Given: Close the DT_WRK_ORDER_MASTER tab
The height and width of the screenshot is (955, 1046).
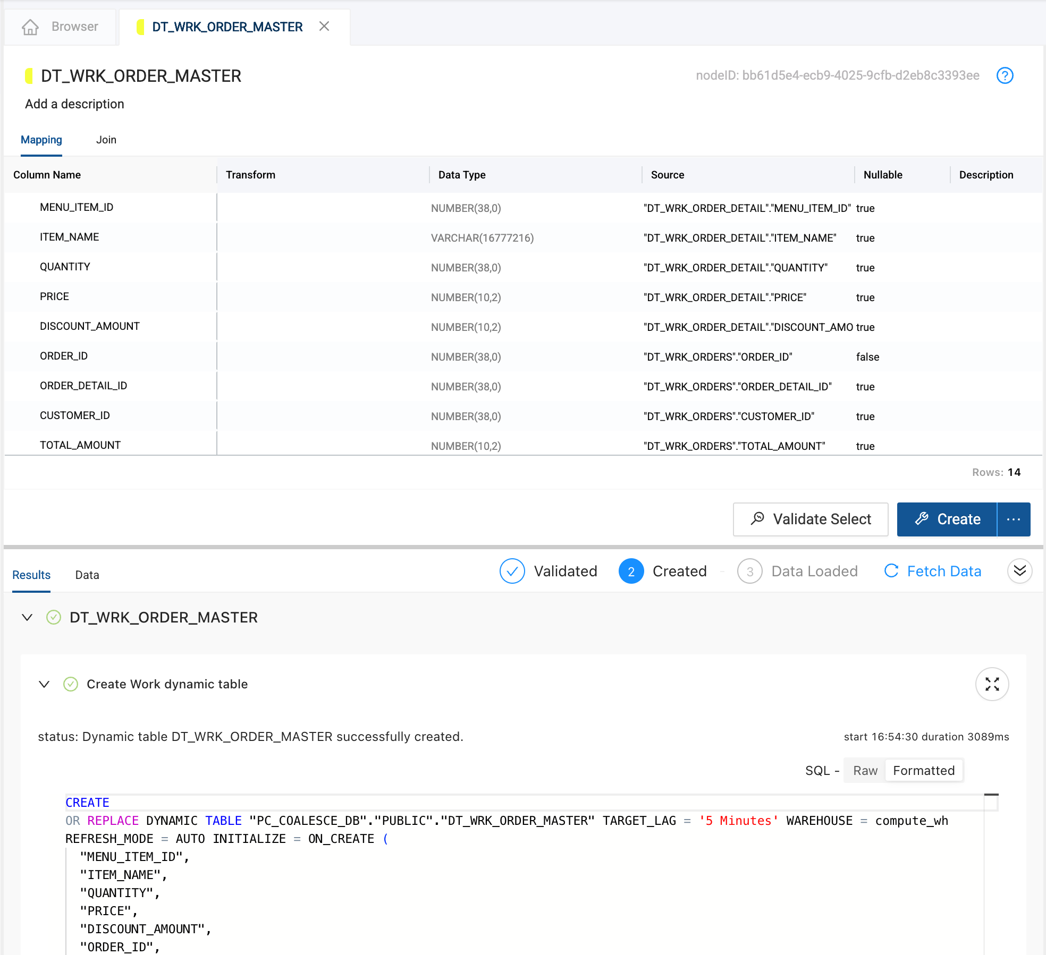Looking at the screenshot, I should tap(324, 27).
